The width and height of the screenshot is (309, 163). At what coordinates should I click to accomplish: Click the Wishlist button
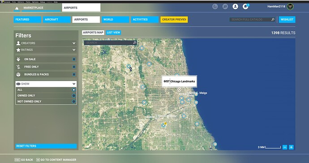287,20
